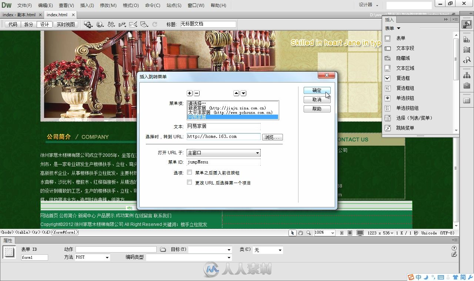This screenshot has height=281, width=474.
Task: Open the 打开 URL 于 dropdown
Action: pyautogui.click(x=223, y=153)
